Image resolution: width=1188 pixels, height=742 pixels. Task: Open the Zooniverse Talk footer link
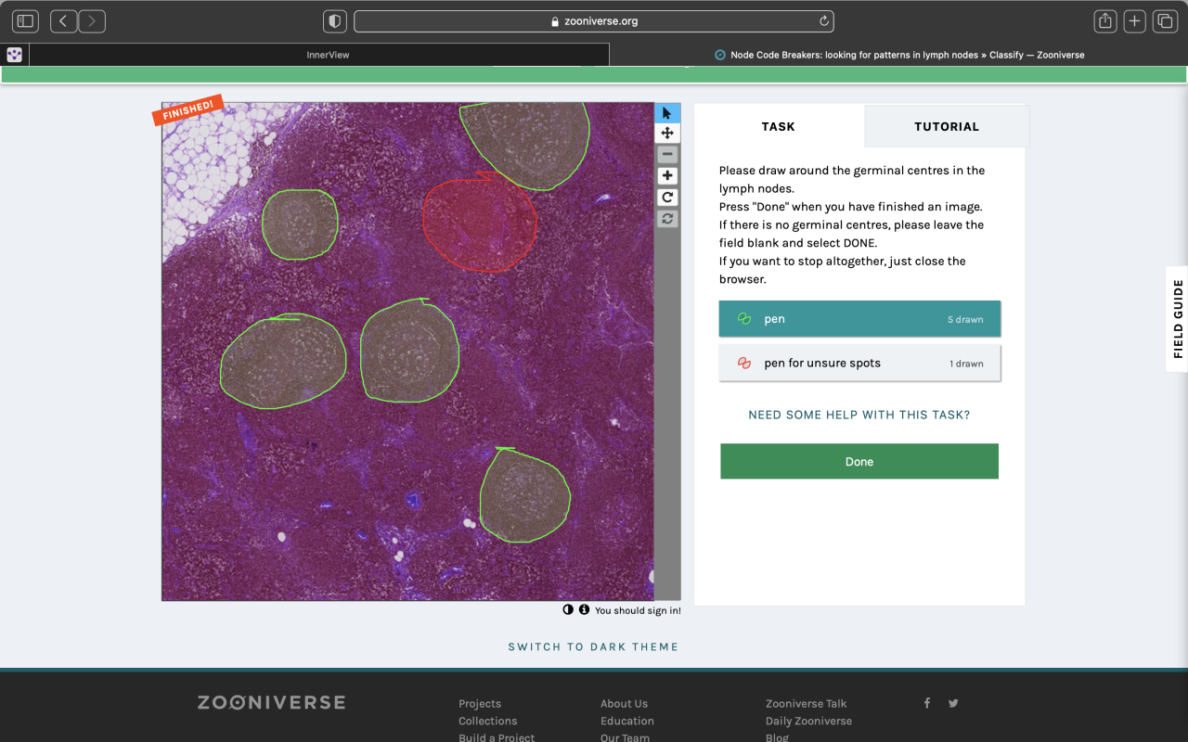click(x=806, y=703)
